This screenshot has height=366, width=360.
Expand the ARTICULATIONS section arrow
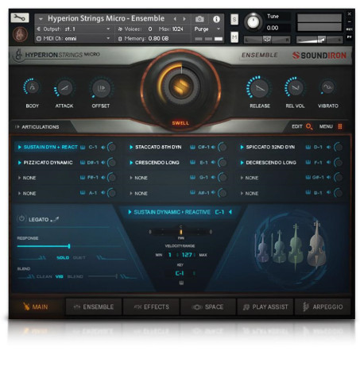pyautogui.click(x=17, y=127)
